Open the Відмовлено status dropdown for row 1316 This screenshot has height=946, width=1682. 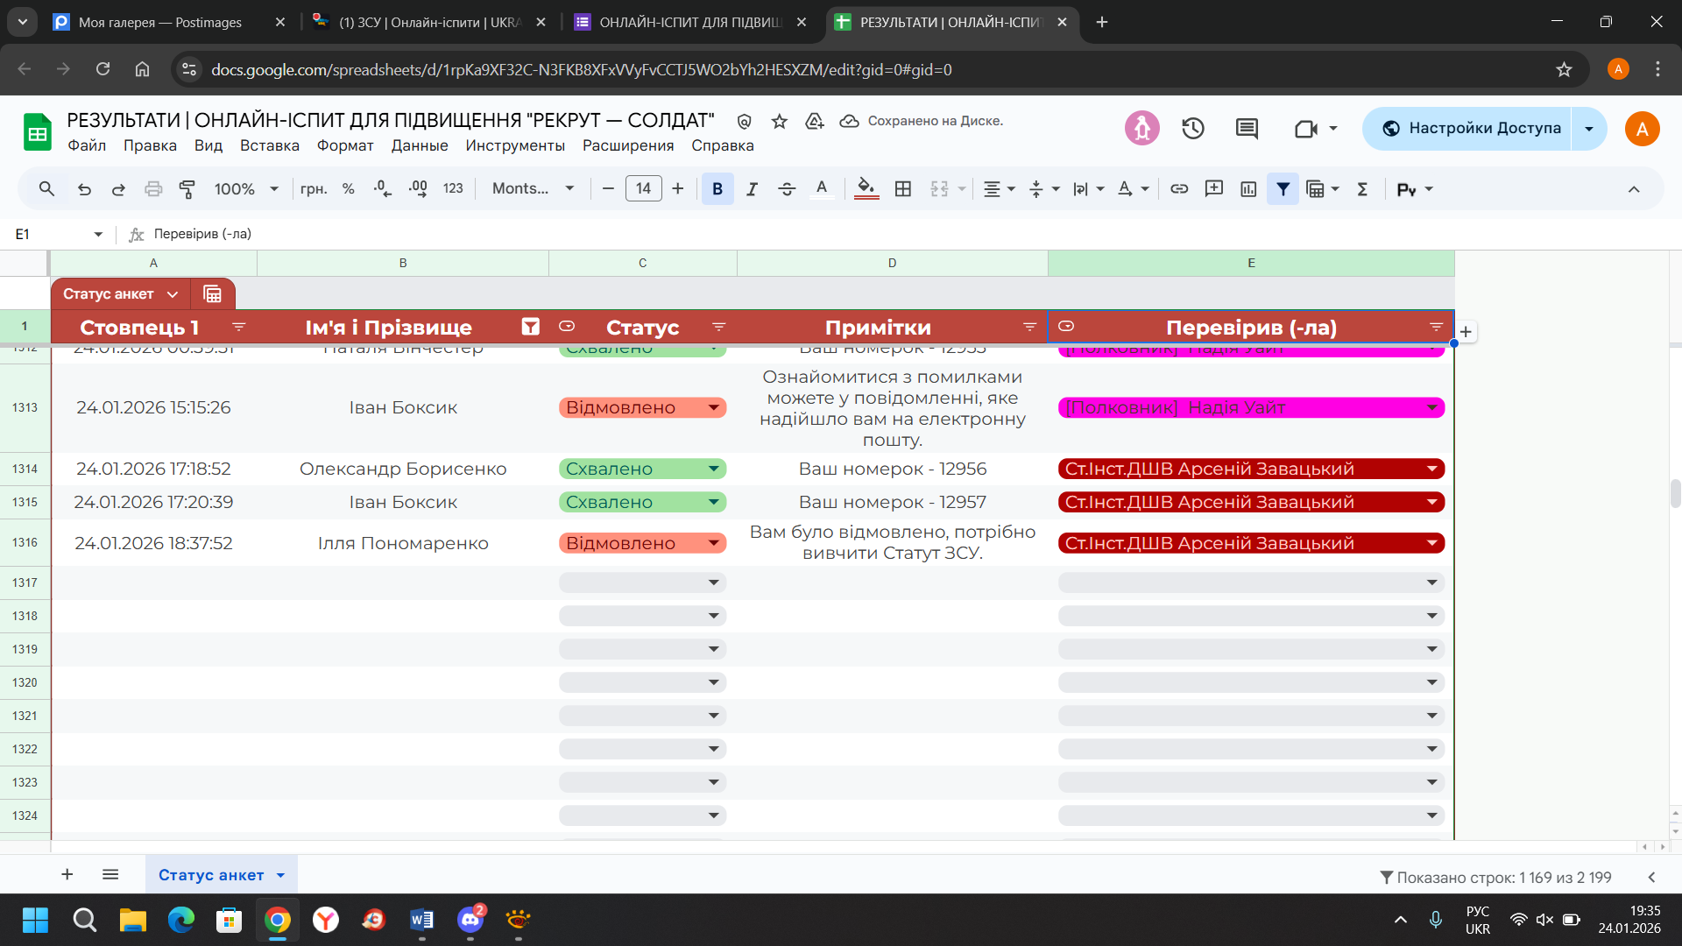(714, 543)
